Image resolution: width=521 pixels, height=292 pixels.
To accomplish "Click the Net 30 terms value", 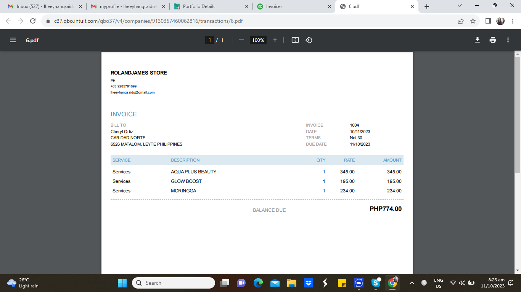I will pyautogui.click(x=356, y=138).
